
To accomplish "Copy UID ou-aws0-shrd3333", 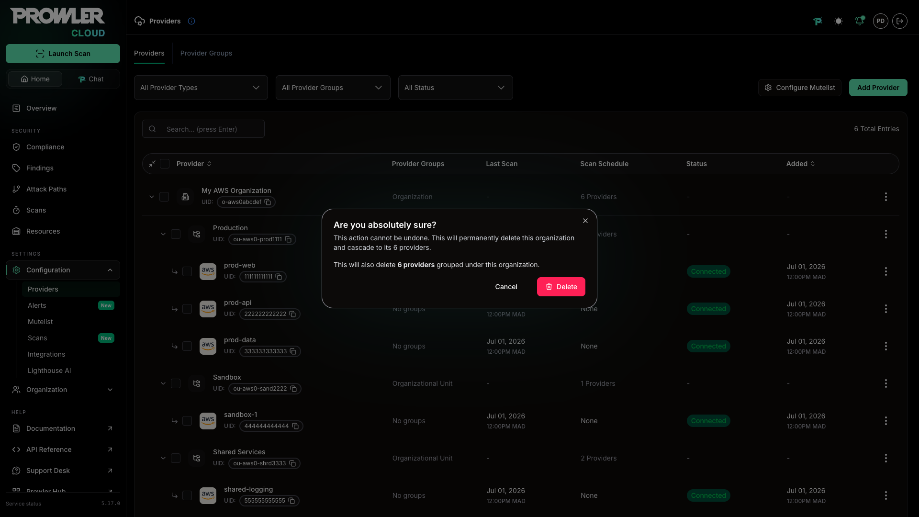I will 293,463.
